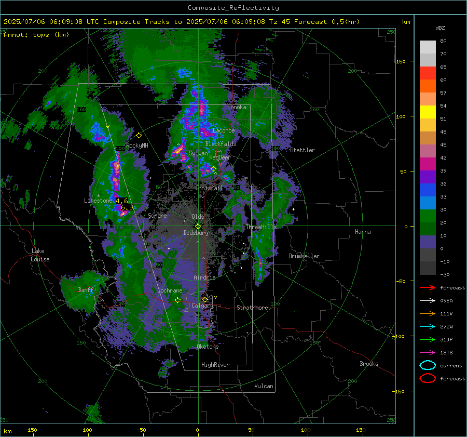Click the magenta swatch between 42 and 39 dBZ
467x437 pixels.
pos(428,164)
